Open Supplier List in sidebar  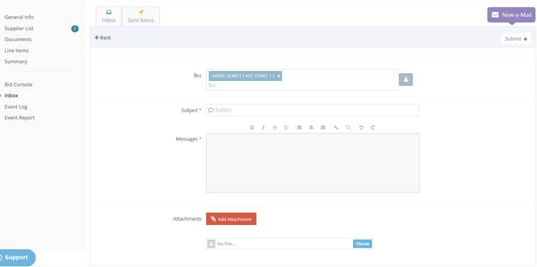tap(19, 28)
